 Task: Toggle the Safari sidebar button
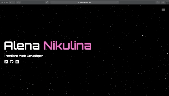coord(18,2)
